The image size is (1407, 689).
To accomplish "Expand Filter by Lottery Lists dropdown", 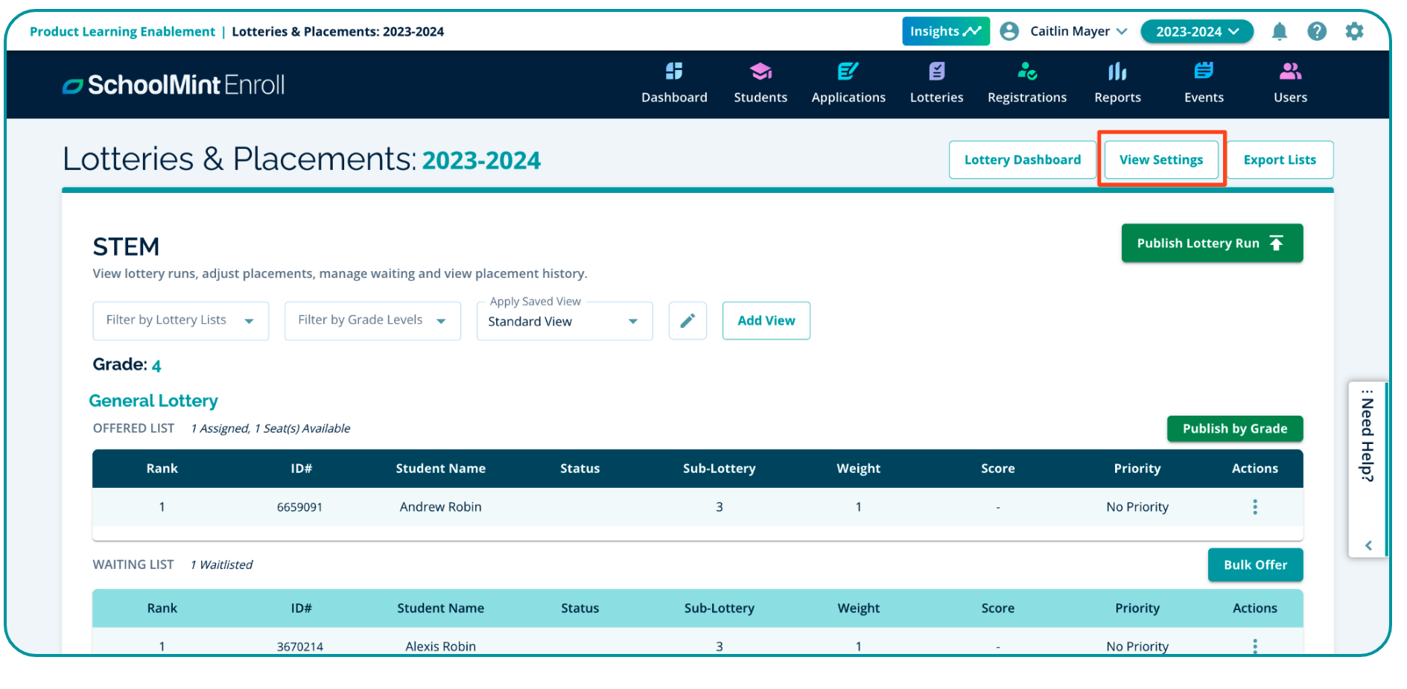I will (180, 320).
